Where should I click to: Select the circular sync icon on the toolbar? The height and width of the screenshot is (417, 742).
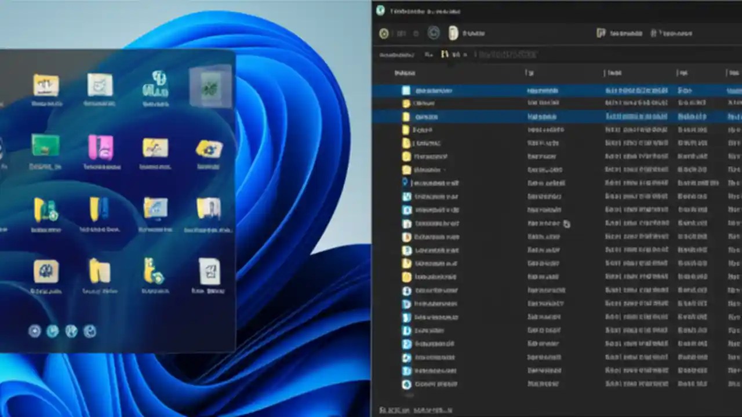[x=434, y=33]
